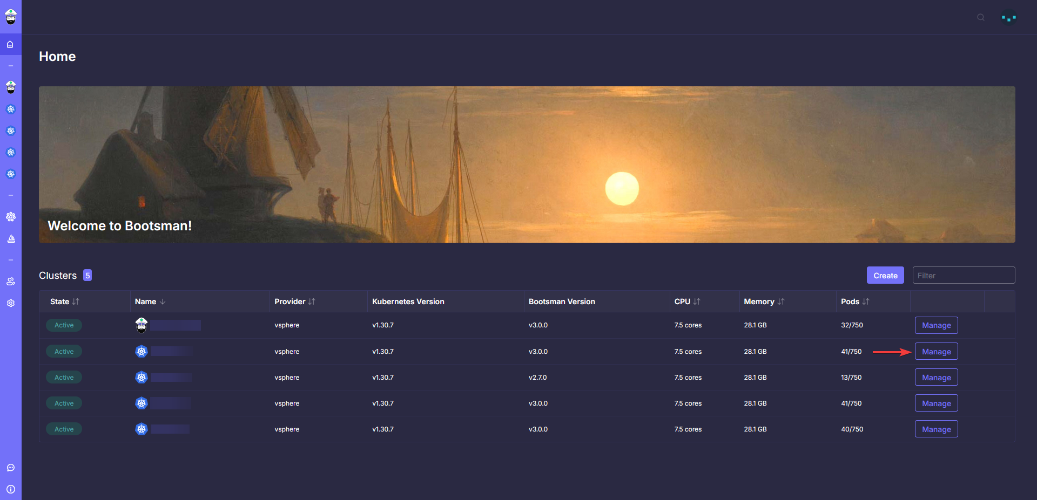This screenshot has height=500, width=1037.
Task: Click the info circle icon
Action: pos(11,489)
